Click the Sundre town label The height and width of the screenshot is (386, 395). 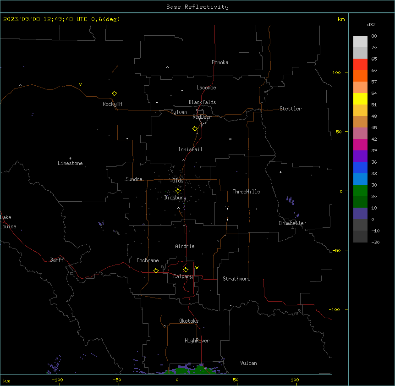tap(134, 179)
